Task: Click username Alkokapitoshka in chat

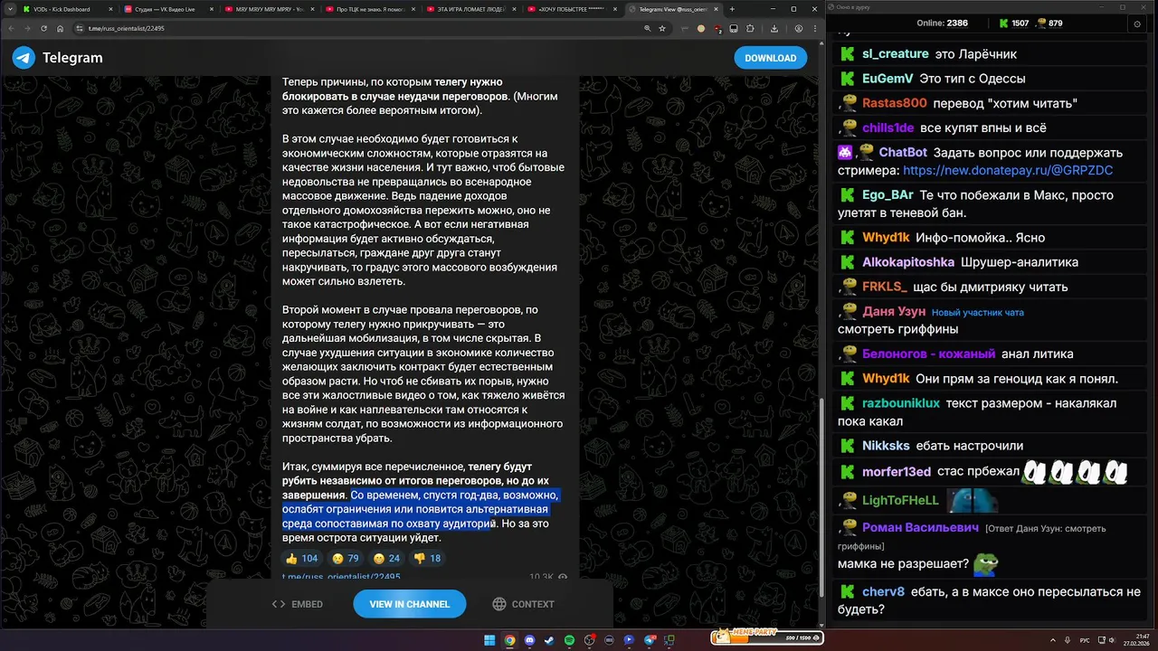Action: tap(908, 262)
